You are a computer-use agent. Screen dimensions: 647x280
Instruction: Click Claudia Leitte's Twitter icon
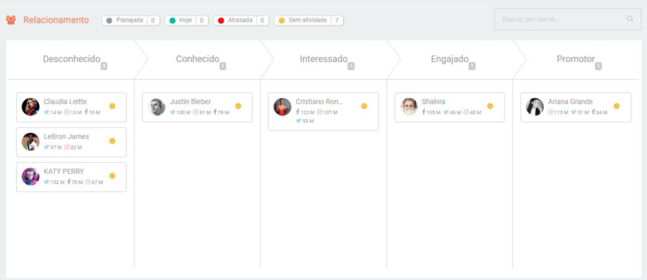[47, 112]
